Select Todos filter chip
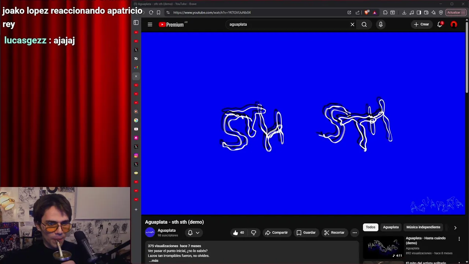 point(370,227)
